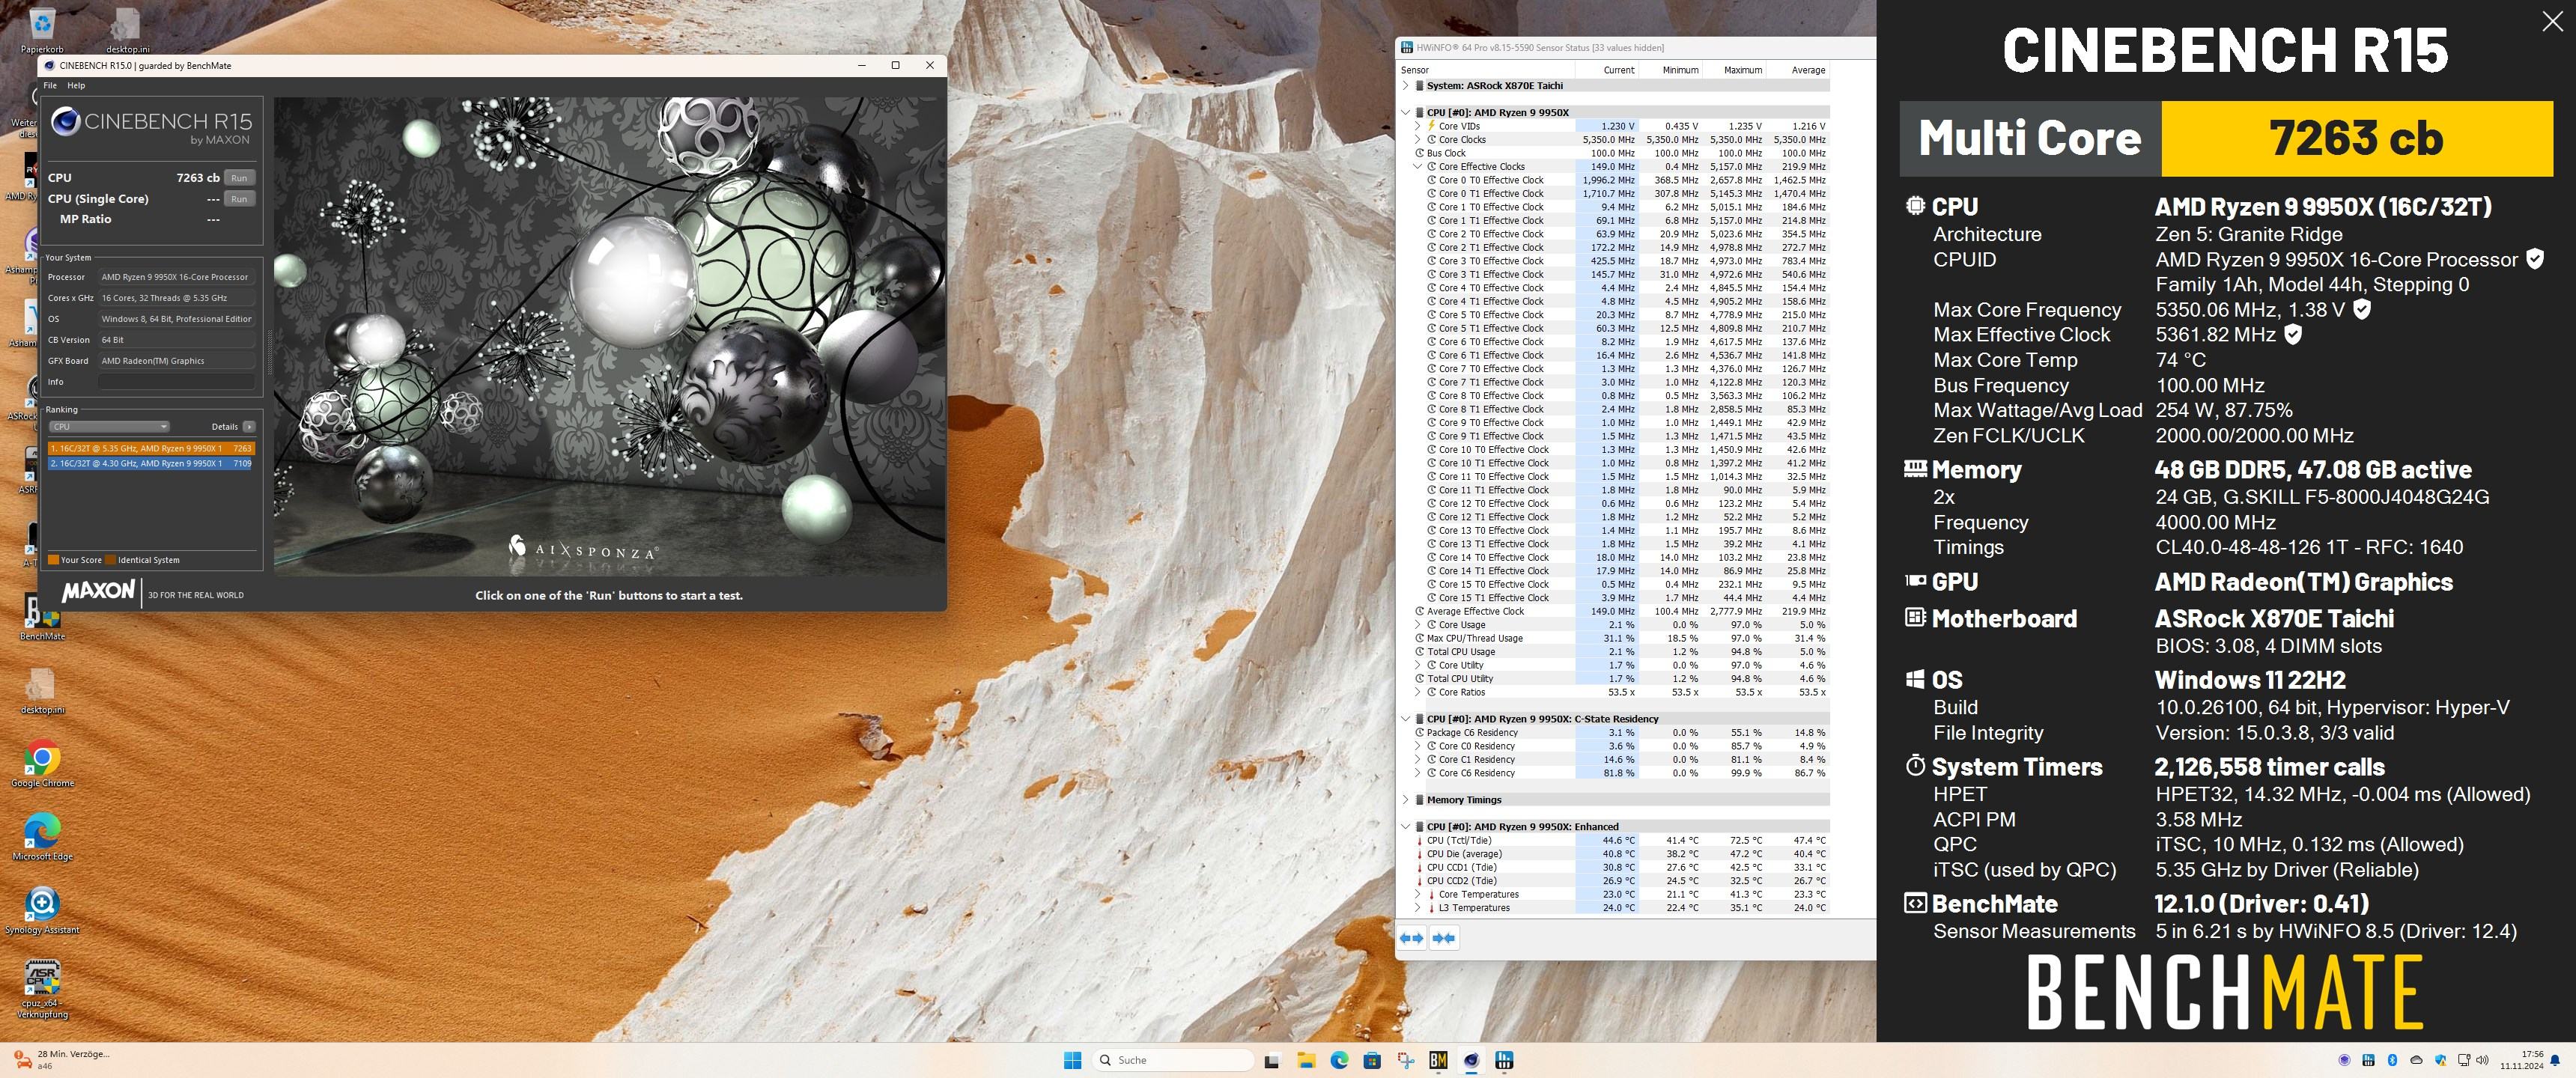Open the cpuz_x64 Verknüpfung desktop shortcut
This screenshot has width=2576, height=1078.
pos(42,989)
